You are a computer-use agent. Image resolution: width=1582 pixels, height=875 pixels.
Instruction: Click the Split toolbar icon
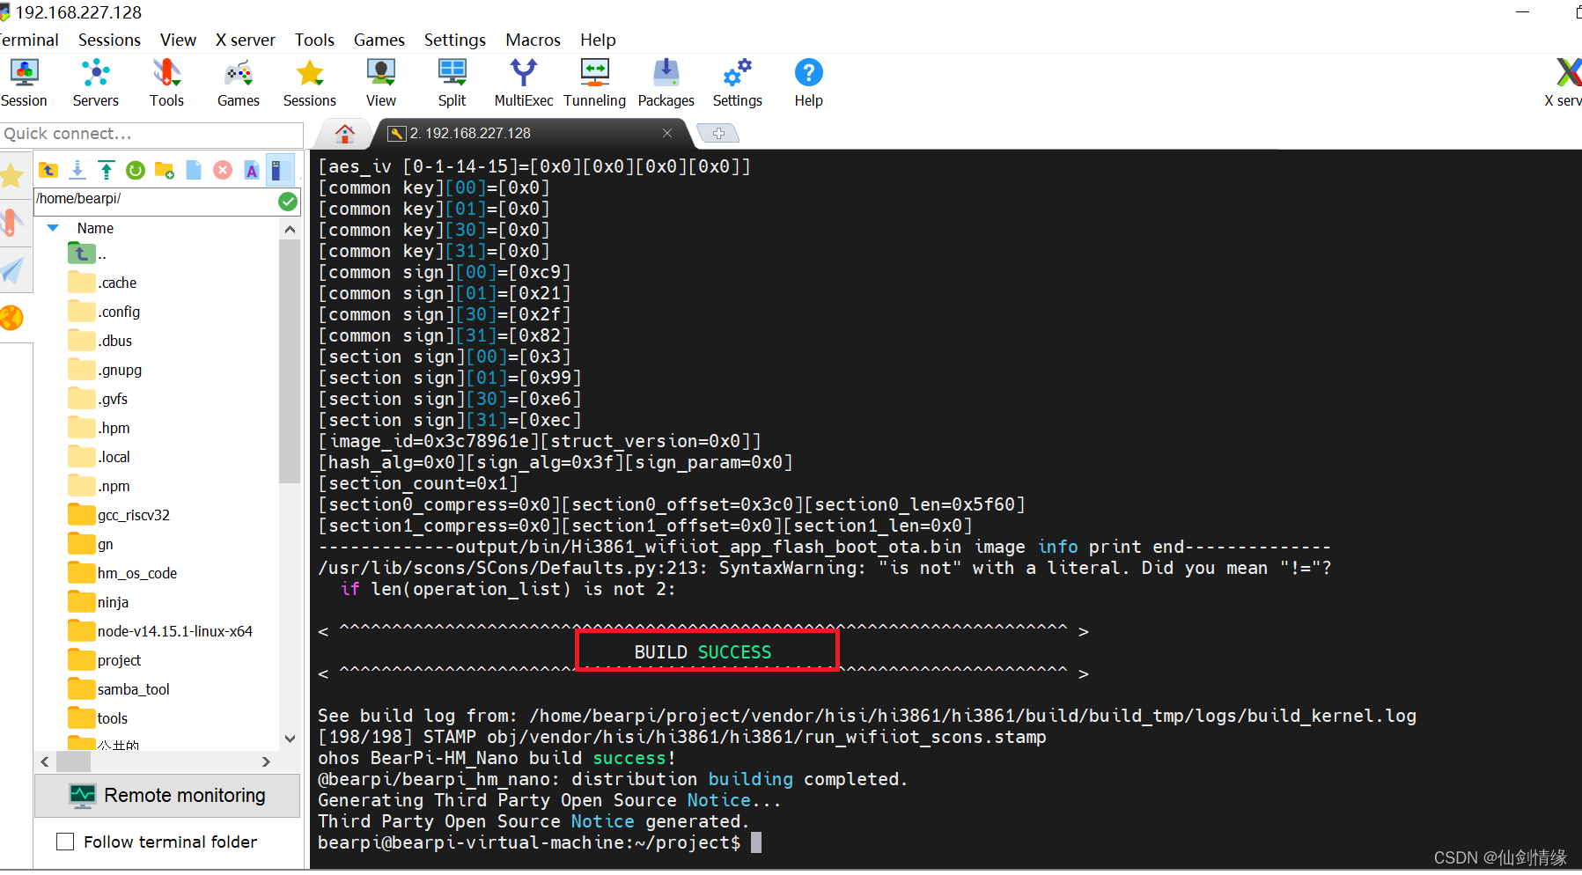453,83
